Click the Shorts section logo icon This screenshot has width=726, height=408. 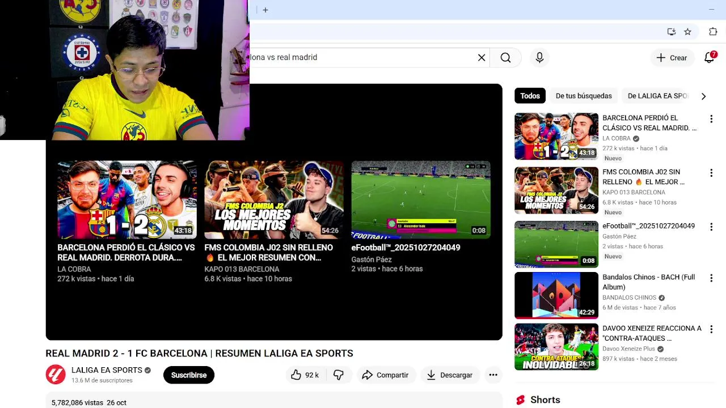pos(520,400)
